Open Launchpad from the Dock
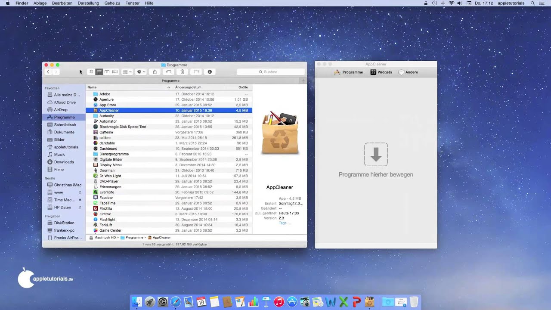The height and width of the screenshot is (310, 551). pyautogui.click(x=150, y=302)
